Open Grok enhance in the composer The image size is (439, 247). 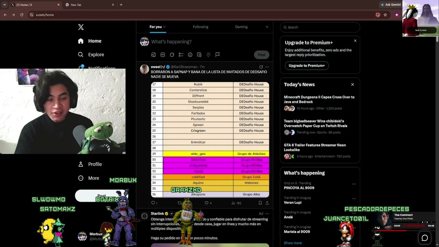tap(172, 55)
